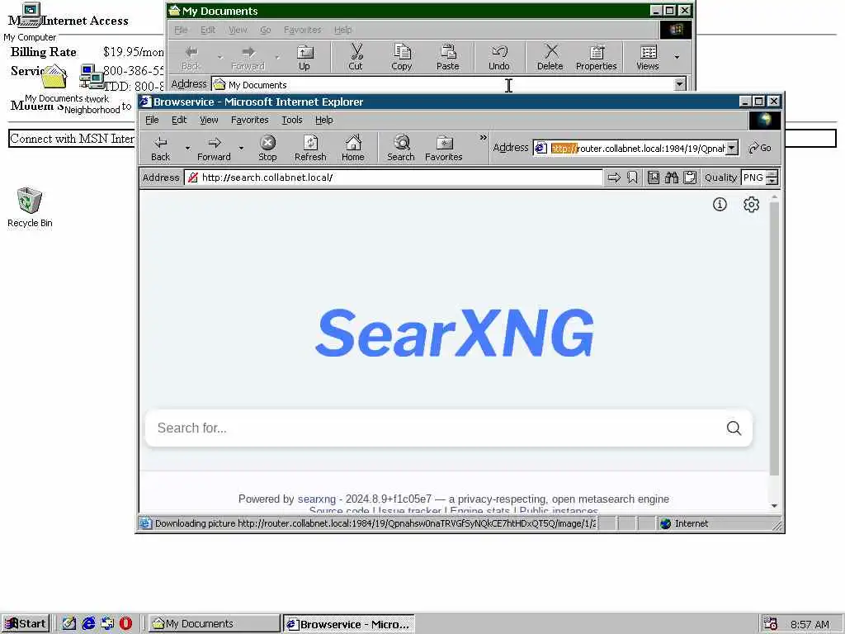Click Up in My Documents toolbar
Screen dimensions: 845x634
click(304, 57)
